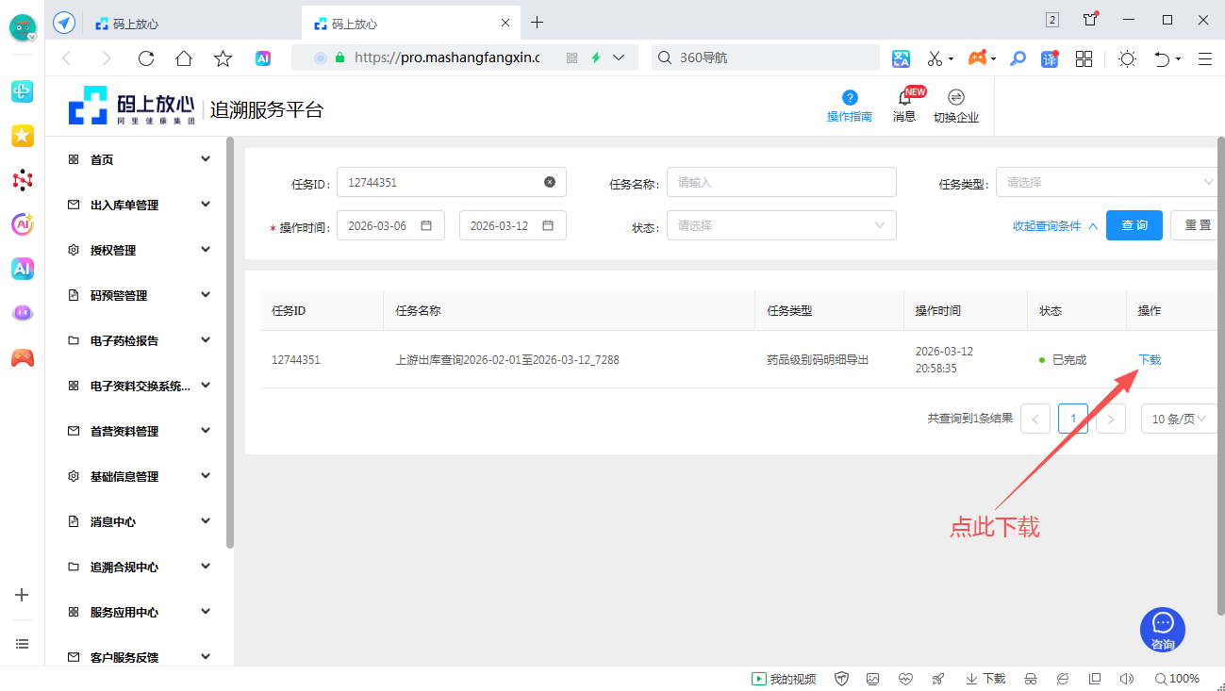Click the 任务名称 input field
The height and width of the screenshot is (691, 1225).
pos(781,182)
